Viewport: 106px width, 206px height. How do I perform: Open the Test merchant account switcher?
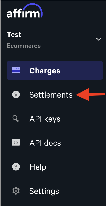pyautogui.click(x=54, y=40)
